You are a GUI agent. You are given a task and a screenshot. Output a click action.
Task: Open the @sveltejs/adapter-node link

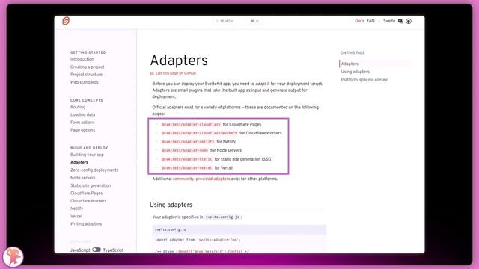coord(185,150)
